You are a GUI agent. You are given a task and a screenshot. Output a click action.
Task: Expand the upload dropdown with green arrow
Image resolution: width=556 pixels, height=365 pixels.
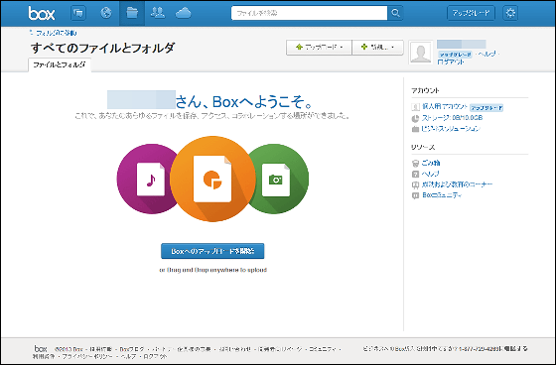pyautogui.click(x=319, y=48)
